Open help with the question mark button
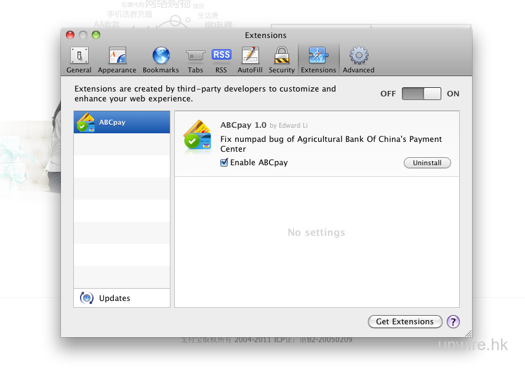 (453, 321)
